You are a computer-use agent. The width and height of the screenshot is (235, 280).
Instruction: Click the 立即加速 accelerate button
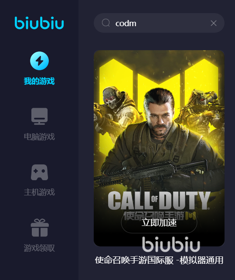[159, 222]
